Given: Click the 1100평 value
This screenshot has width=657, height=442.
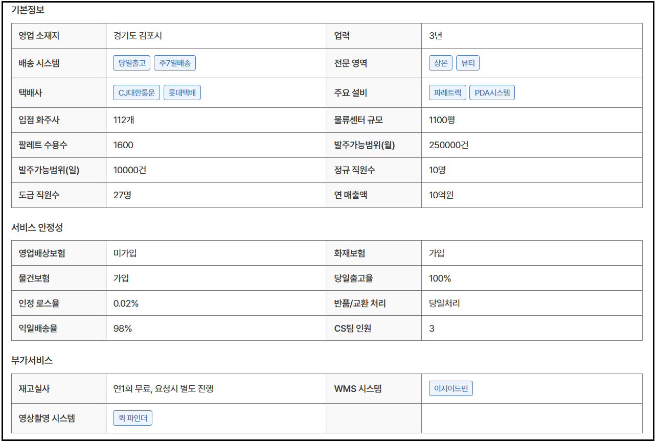Looking at the screenshot, I should 442,120.
